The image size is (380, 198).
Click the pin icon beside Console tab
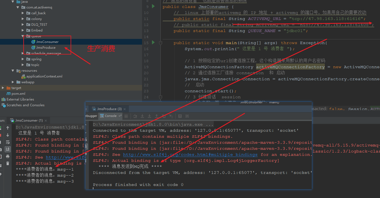[x=120, y=116]
